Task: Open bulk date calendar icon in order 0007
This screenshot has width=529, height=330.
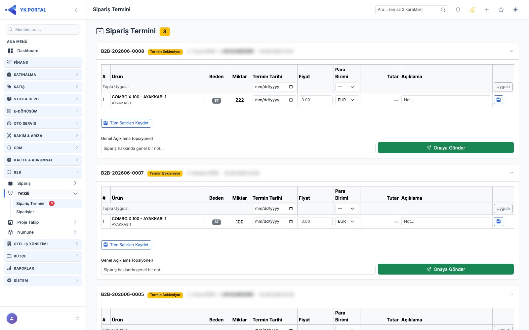Action: coord(291,209)
